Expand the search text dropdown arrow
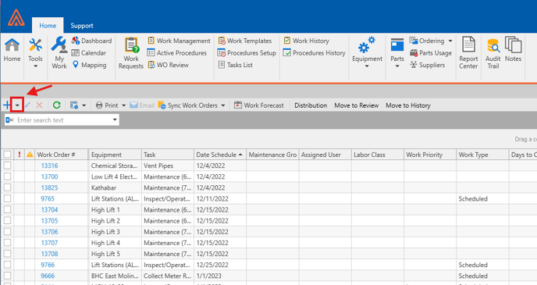This screenshot has width=537, height=285. click(x=115, y=120)
